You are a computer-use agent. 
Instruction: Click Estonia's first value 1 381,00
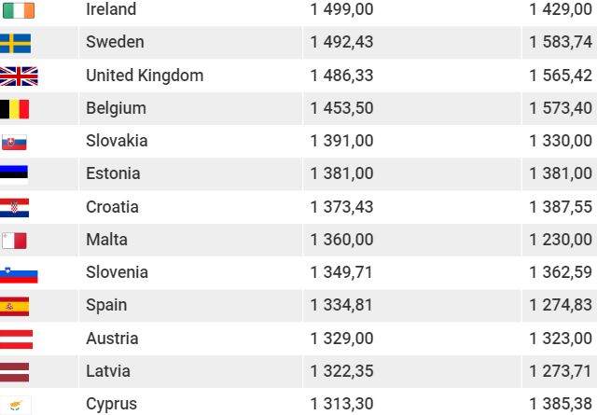pos(341,173)
